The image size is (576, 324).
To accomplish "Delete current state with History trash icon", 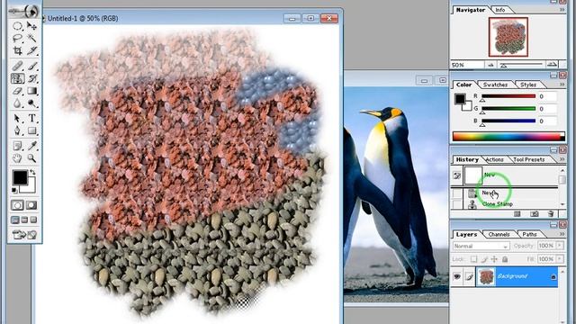I will click(551, 214).
